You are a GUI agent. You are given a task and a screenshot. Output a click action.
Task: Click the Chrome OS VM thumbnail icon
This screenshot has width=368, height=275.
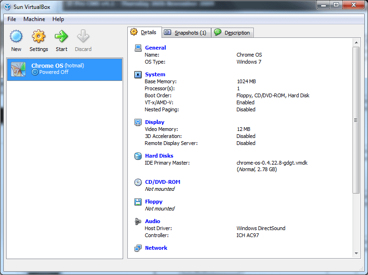pos(18,69)
